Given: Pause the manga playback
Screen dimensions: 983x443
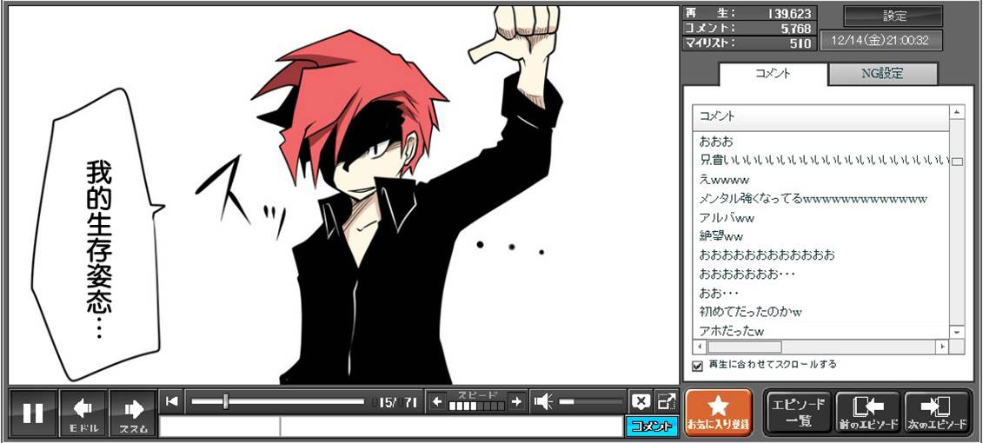Looking at the screenshot, I should pos(33,413).
